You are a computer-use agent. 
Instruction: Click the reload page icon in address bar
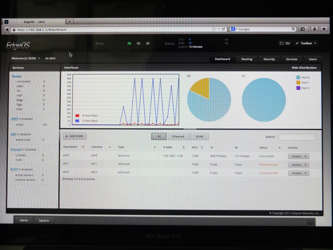[223, 29]
